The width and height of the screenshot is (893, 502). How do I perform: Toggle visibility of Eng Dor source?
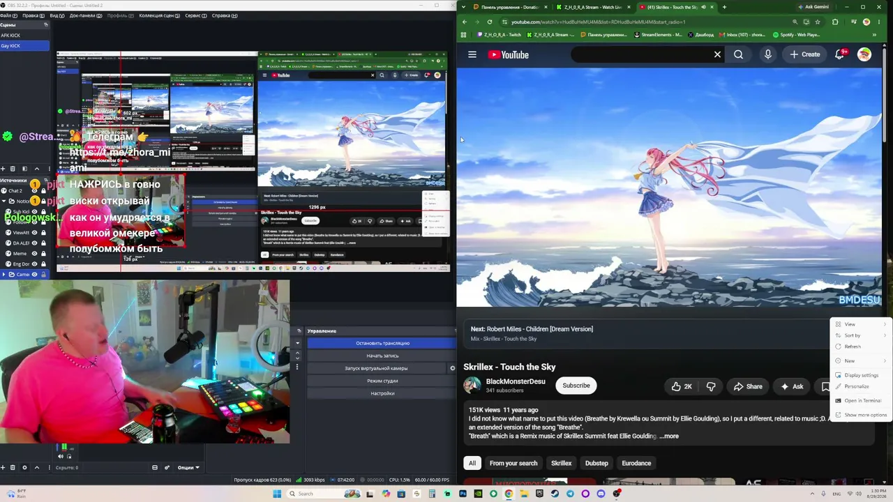(34, 264)
